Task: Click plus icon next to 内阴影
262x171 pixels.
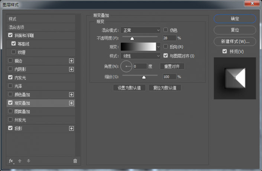Action: [71, 69]
